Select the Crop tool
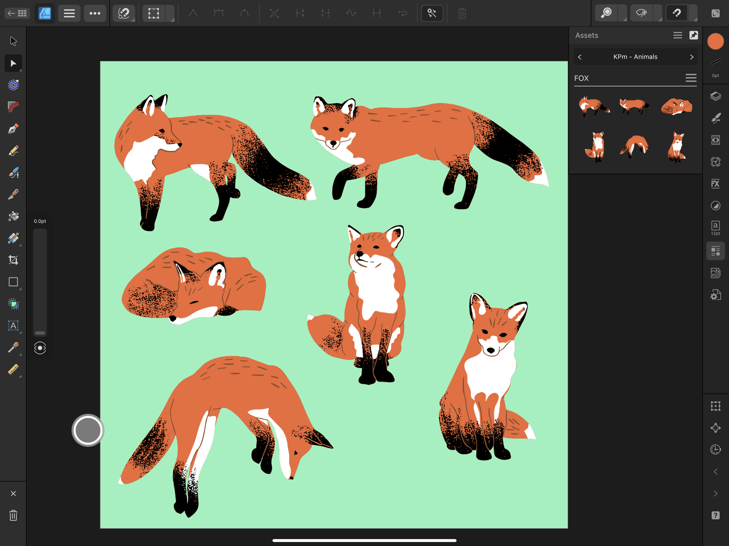Screen dimensions: 729x546 13,260
